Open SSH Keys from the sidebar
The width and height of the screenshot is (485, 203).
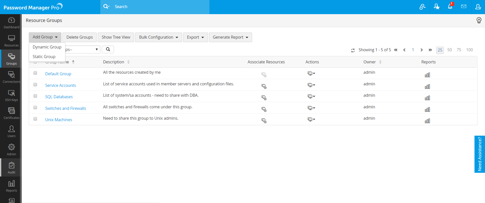[x=11, y=95]
